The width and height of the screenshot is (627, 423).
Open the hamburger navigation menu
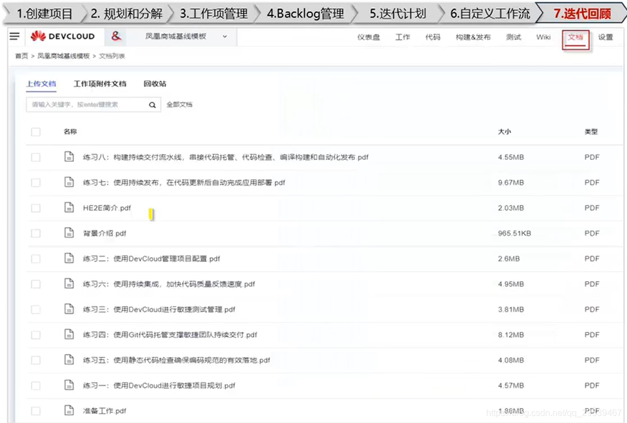(15, 36)
